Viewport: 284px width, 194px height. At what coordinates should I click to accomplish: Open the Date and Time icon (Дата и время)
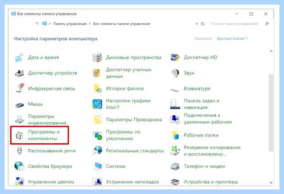pos(19,58)
